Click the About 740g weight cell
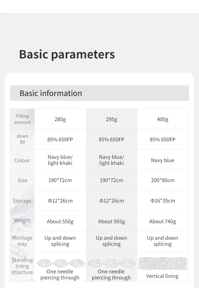199x288 pixels. pyautogui.click(x=163, y=221)
